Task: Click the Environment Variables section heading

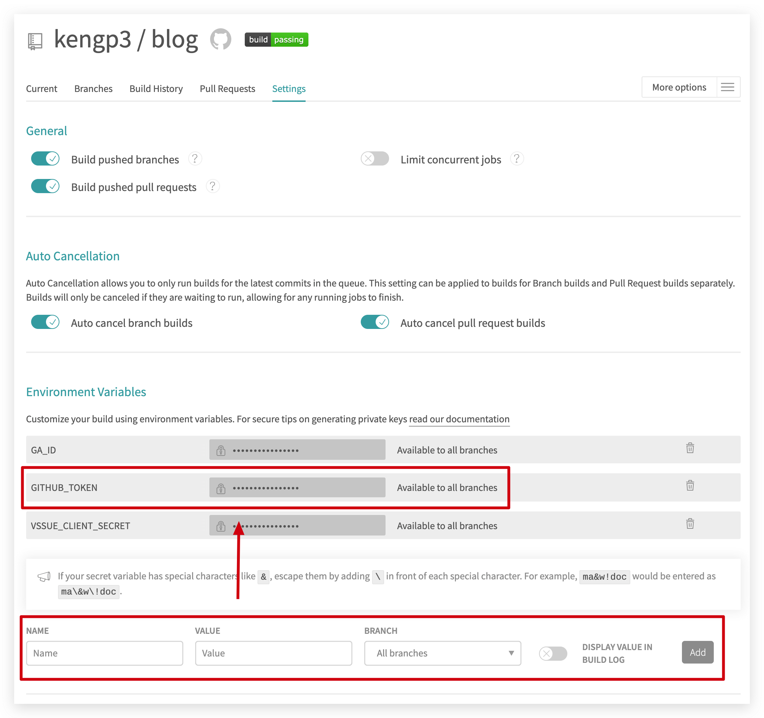Action: (x=86, y=392)
